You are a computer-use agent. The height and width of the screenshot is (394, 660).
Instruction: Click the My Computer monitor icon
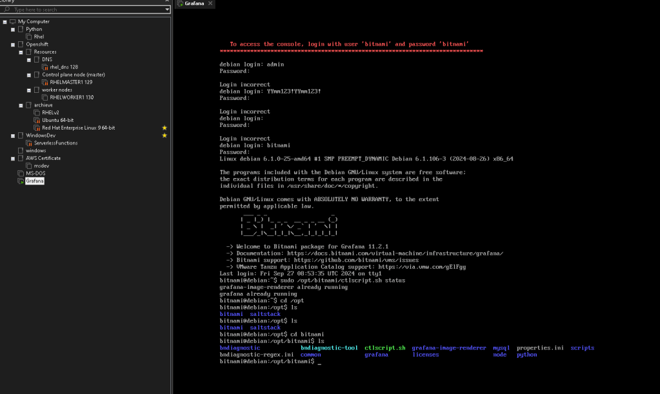(x=13, y=21)
